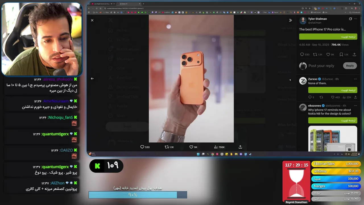Click Reymit Donathon timer 117:29:15
Screen dimensions: 364x205
(297, 165)
